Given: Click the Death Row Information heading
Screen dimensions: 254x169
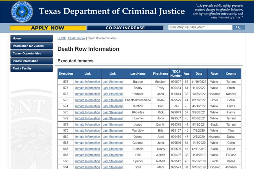Looking at the screenshot, I should click(x=88, y=49).
